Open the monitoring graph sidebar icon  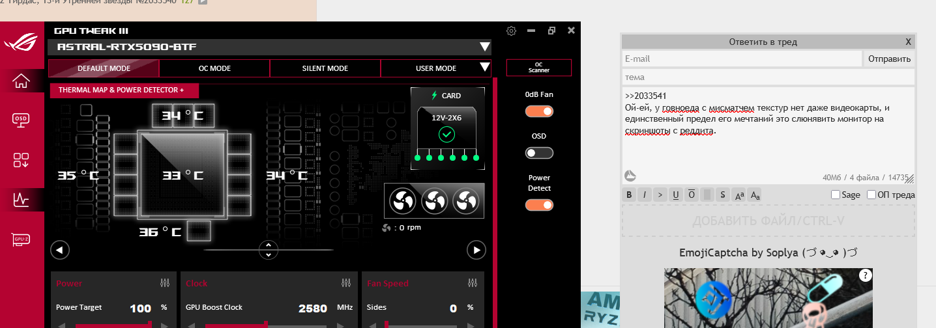coord(22,200)
